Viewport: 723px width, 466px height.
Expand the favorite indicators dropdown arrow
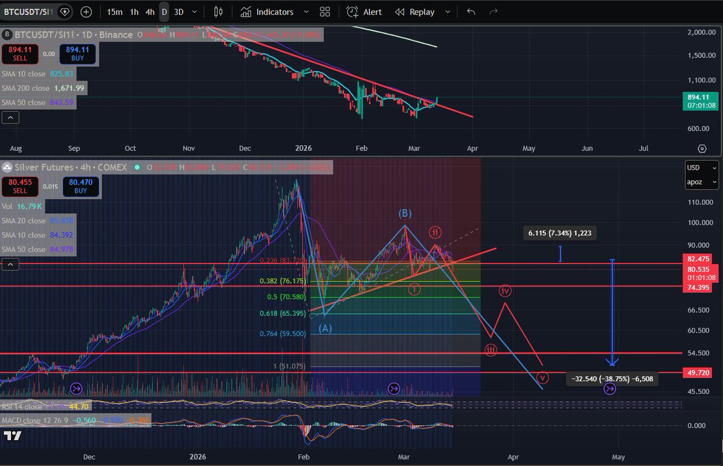point(305,11)
